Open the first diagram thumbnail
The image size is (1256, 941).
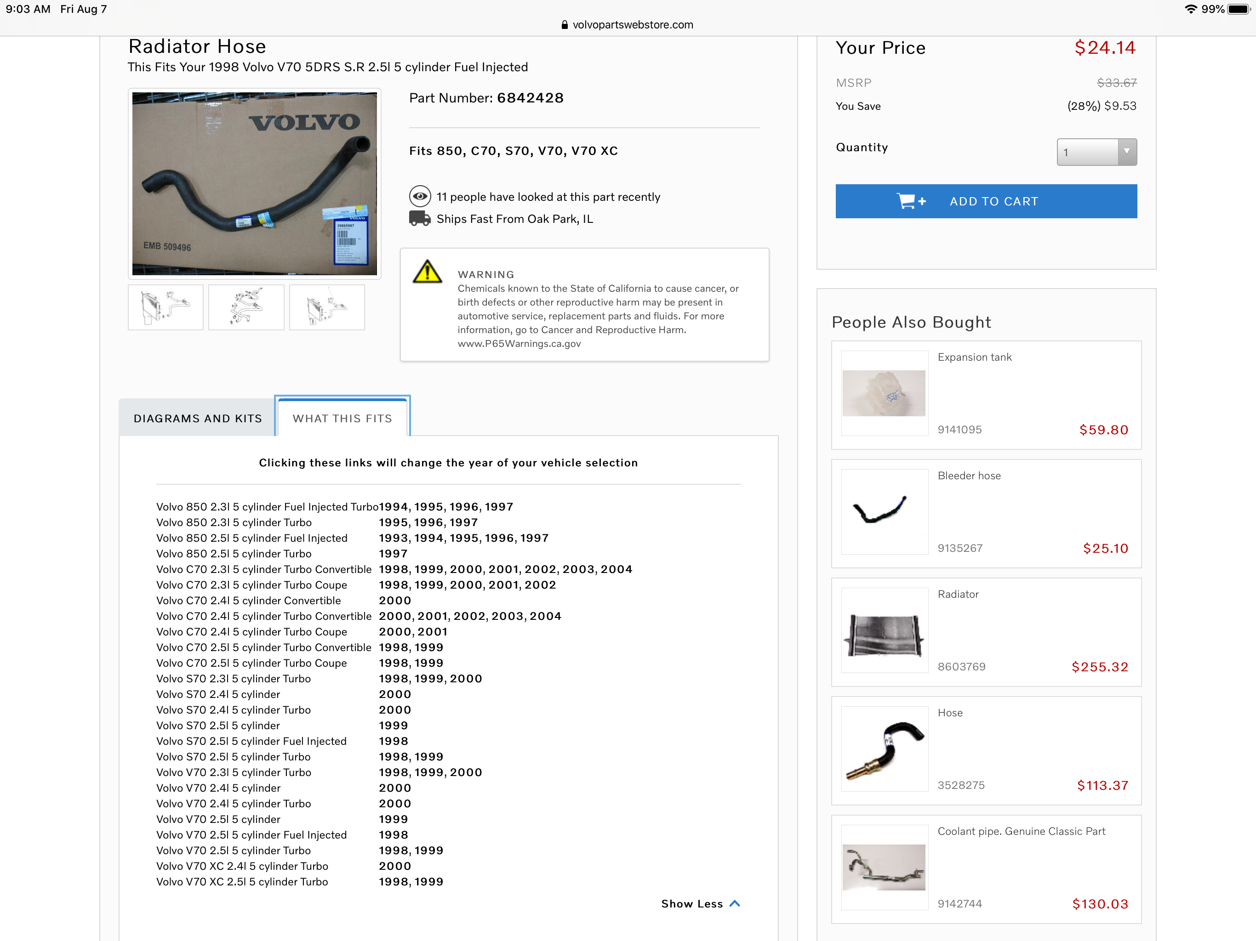[165, 307]
